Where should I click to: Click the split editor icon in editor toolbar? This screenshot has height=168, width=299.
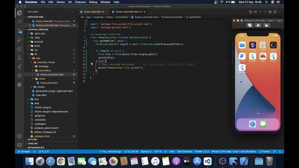[275, 12]
